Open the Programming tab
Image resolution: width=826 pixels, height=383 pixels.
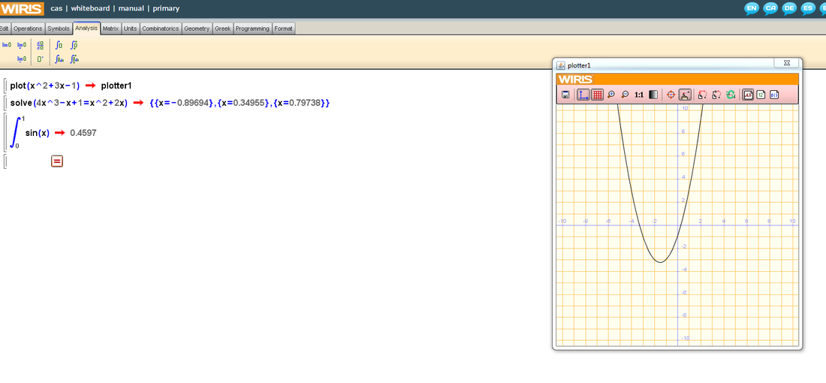252,29
